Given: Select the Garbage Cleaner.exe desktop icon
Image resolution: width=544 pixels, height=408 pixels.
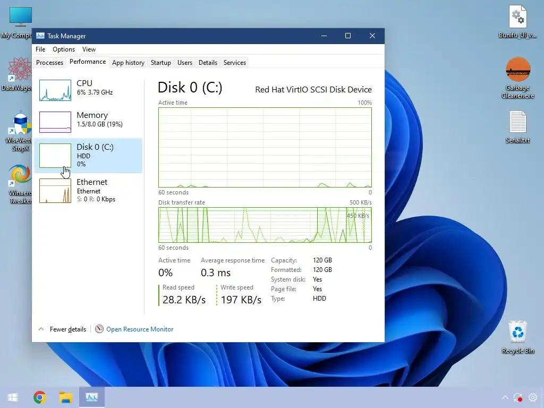Looking at the screenshot, I should (517, 78).
